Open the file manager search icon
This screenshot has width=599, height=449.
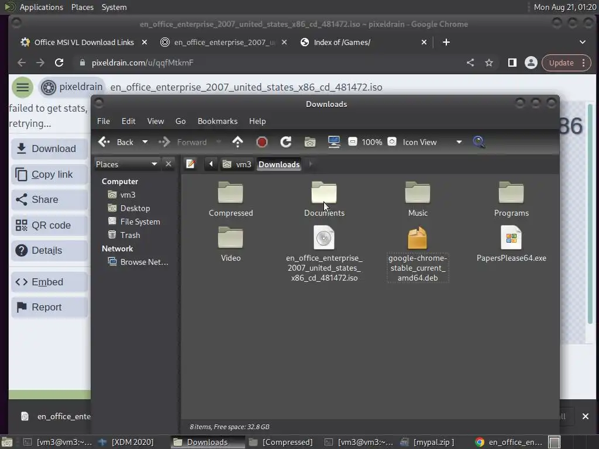point(478,142)
